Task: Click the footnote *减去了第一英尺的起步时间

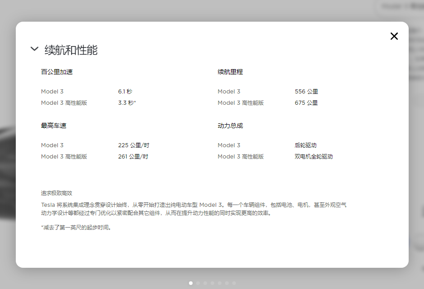Action: 76,228
